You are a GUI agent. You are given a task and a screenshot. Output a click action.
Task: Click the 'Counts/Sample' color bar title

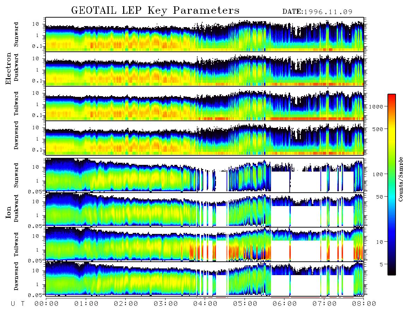(401, 179)
